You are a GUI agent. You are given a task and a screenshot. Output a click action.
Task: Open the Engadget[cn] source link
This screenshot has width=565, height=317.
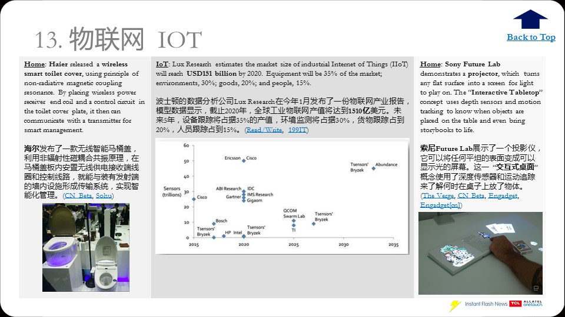440,205
